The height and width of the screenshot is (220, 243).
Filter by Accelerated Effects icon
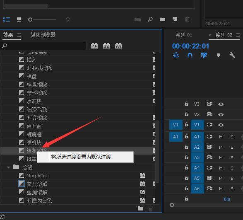pos(94,46)
